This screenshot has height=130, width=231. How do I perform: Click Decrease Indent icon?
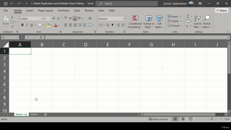pos(79,25)
